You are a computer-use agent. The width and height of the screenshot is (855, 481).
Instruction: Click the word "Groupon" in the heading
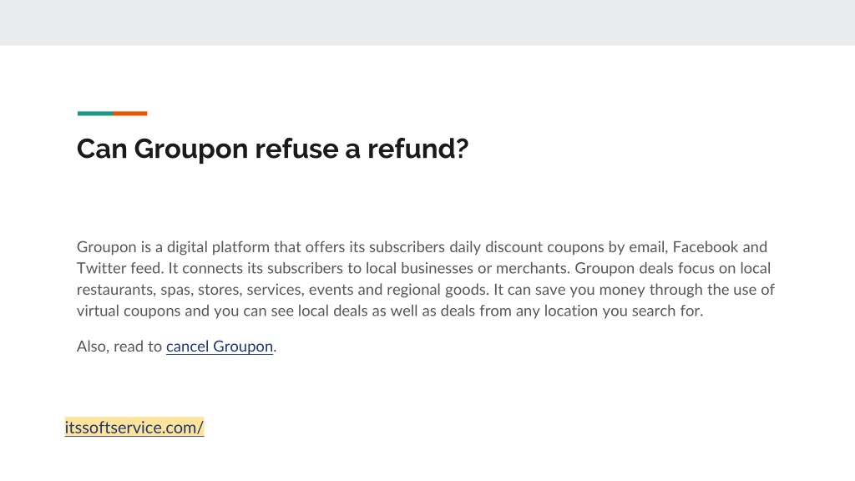click(191, 149)
